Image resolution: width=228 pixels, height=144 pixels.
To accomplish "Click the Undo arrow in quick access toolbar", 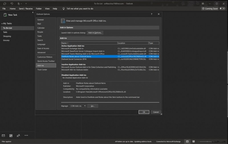I will (12, 4).
